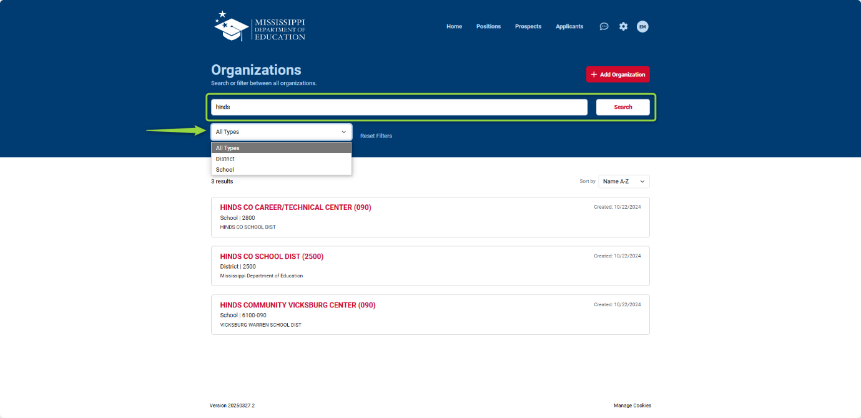861x418 pixels.
Task: Click the Manage Cookies link
Action: [632, 405]
